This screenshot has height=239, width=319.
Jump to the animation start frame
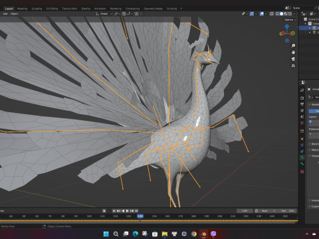pyautogui.click(x=114, y=211)
